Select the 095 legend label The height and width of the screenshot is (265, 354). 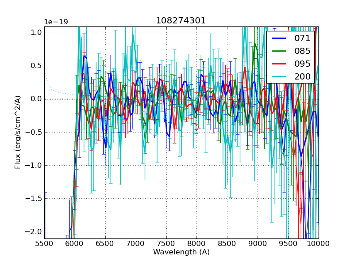pos(302,64)
